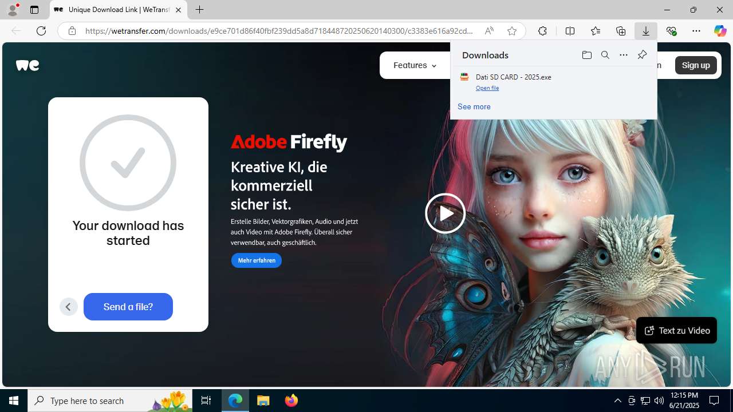Open Browser essentials icon
The image size is (733, 412).
tap(671, 31)
